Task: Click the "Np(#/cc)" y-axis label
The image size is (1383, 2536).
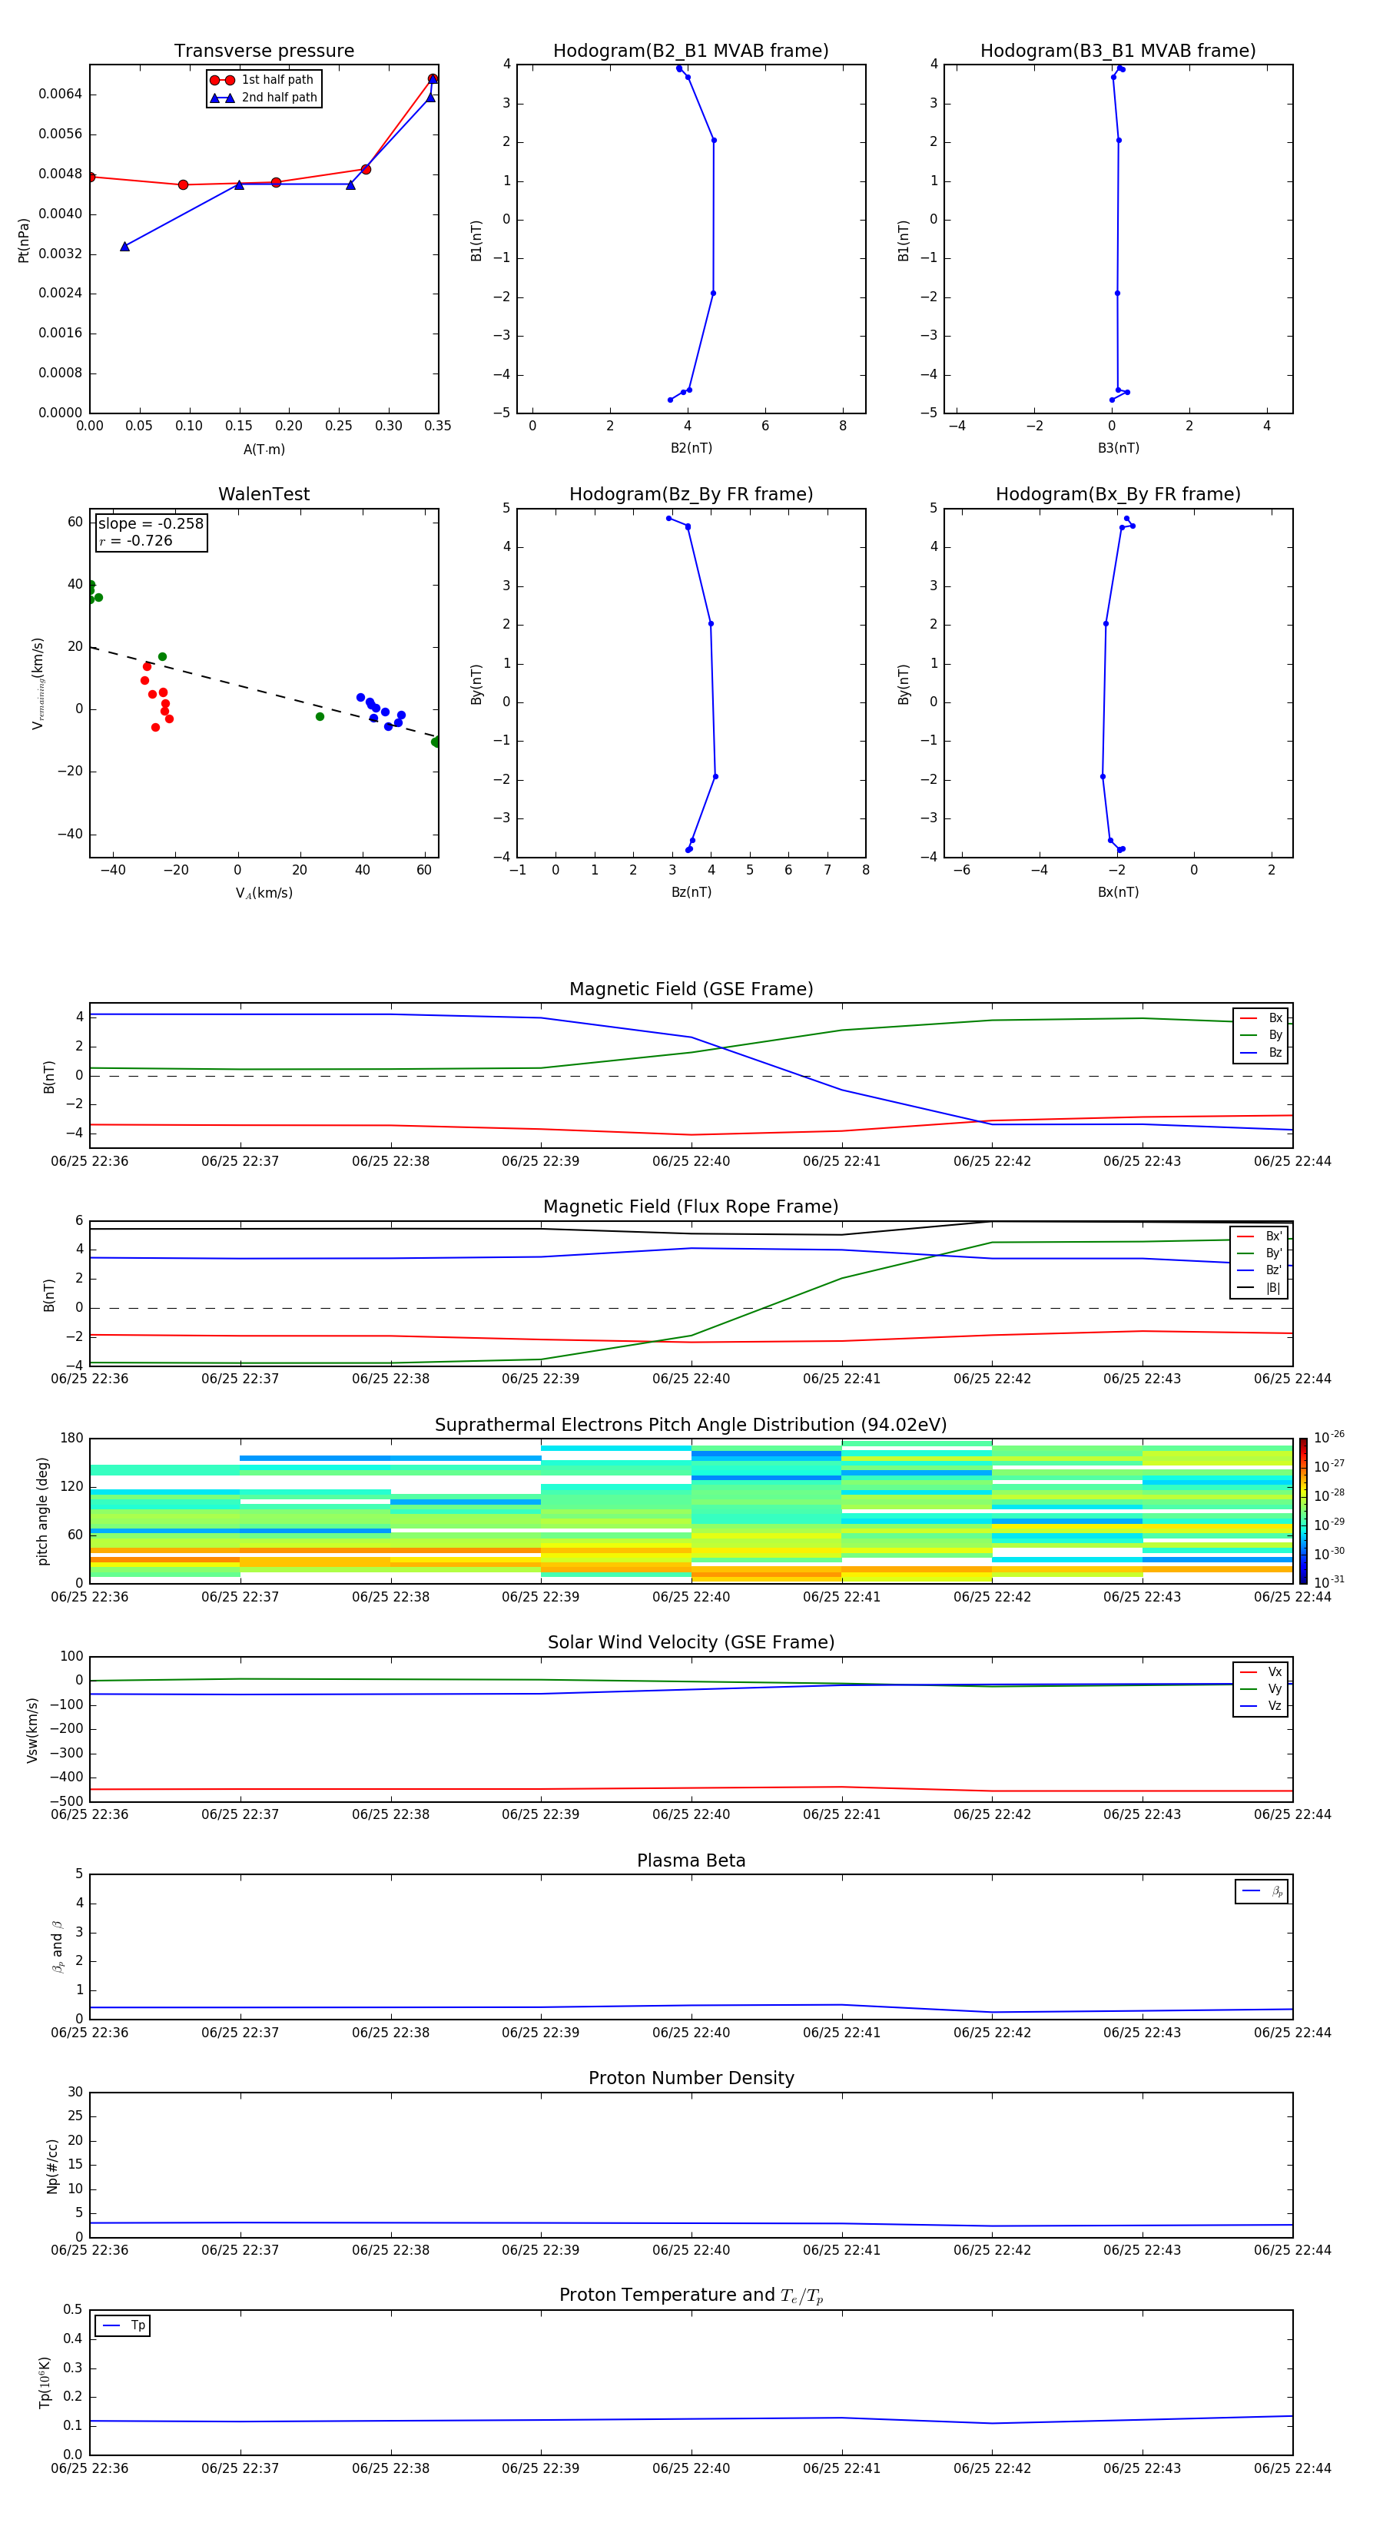Action: tap(52, 2165)
